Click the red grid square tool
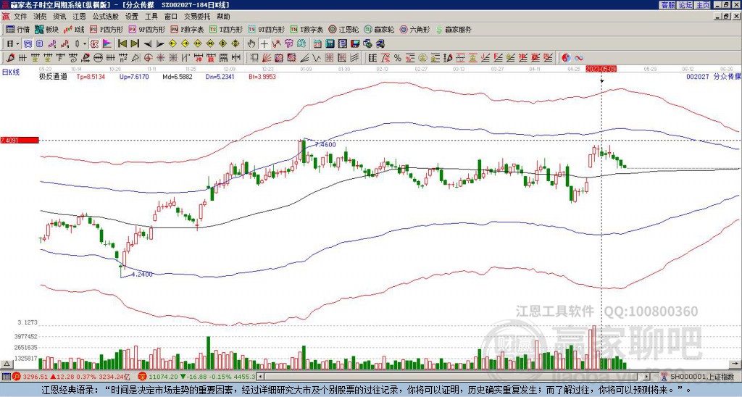The width and height of the screenshot is (742, 397). pyautogui.click(x=329, y=58)
